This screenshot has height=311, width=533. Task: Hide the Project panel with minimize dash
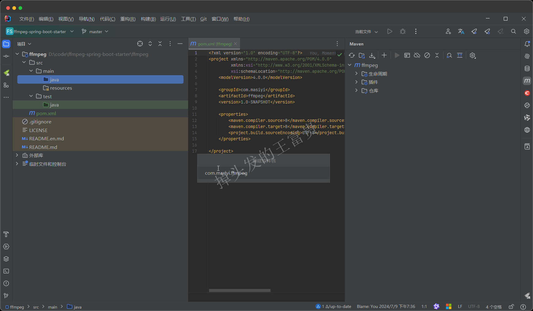click(x=180, y=44)
